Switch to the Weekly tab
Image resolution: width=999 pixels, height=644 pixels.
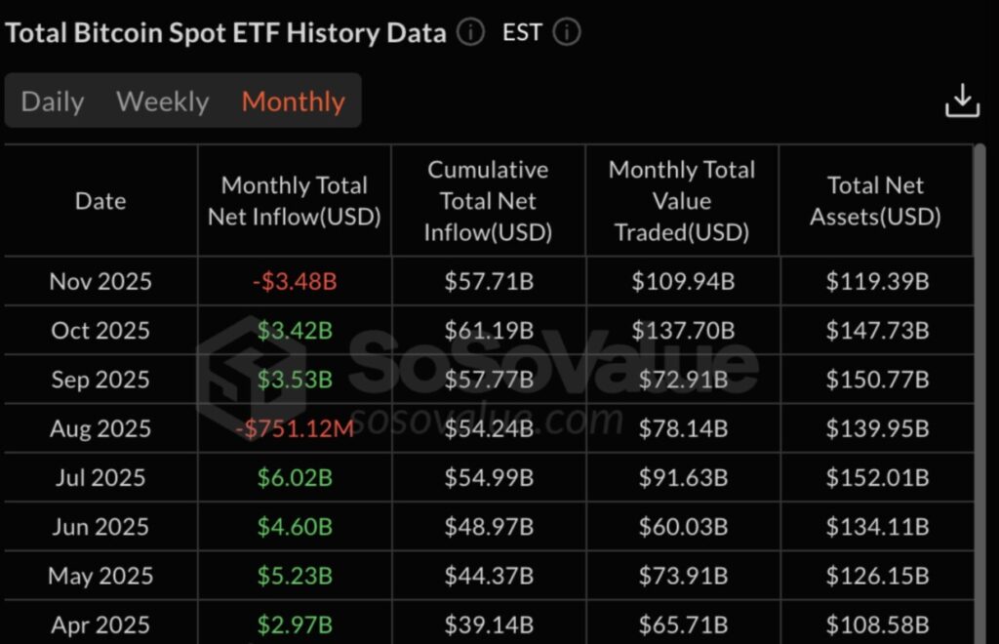[x=162, y=101]
